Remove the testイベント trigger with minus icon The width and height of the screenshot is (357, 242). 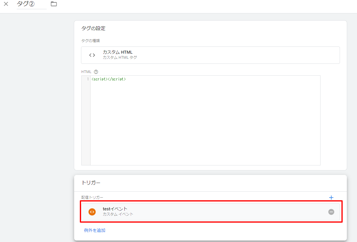pos(331,212)
